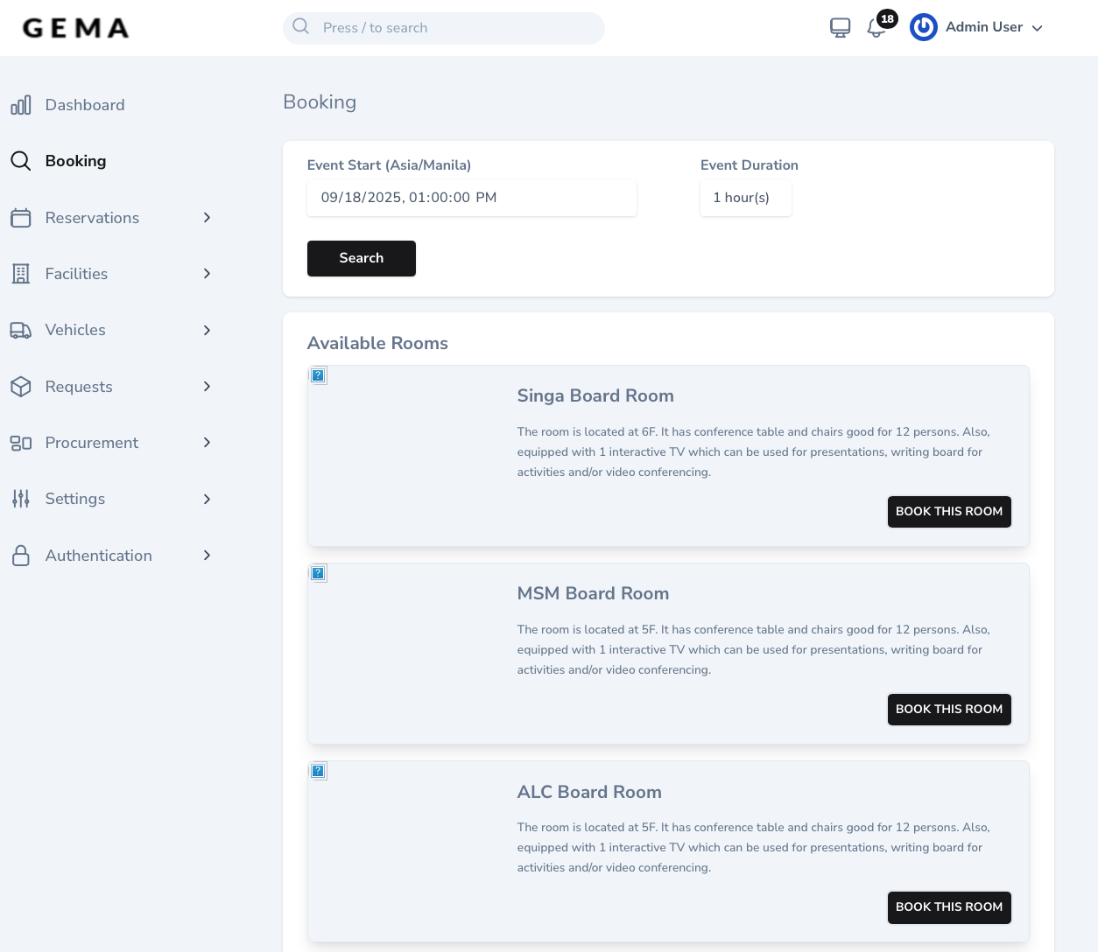
Task: Open the Settings sliders icon
Action: click(x=20, y=499)
